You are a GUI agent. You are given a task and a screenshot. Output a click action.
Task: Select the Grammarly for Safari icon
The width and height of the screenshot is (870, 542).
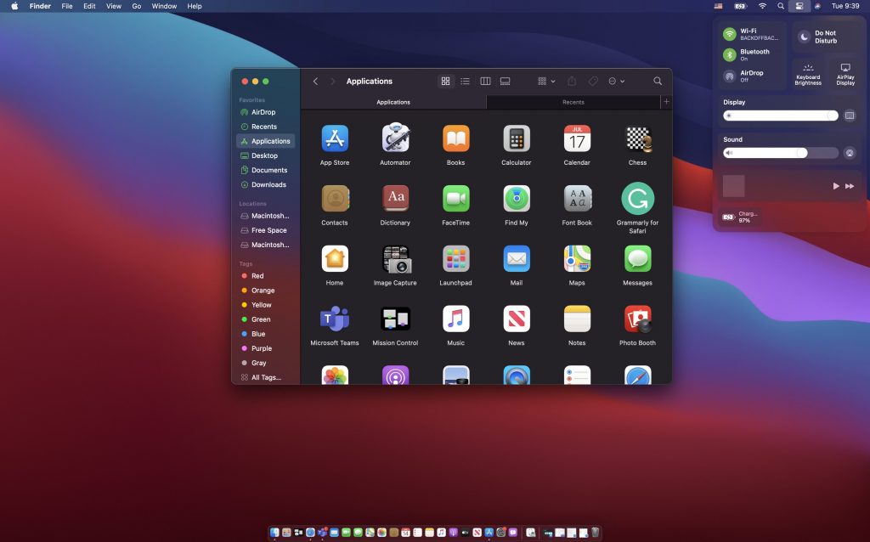click(637, 199)
